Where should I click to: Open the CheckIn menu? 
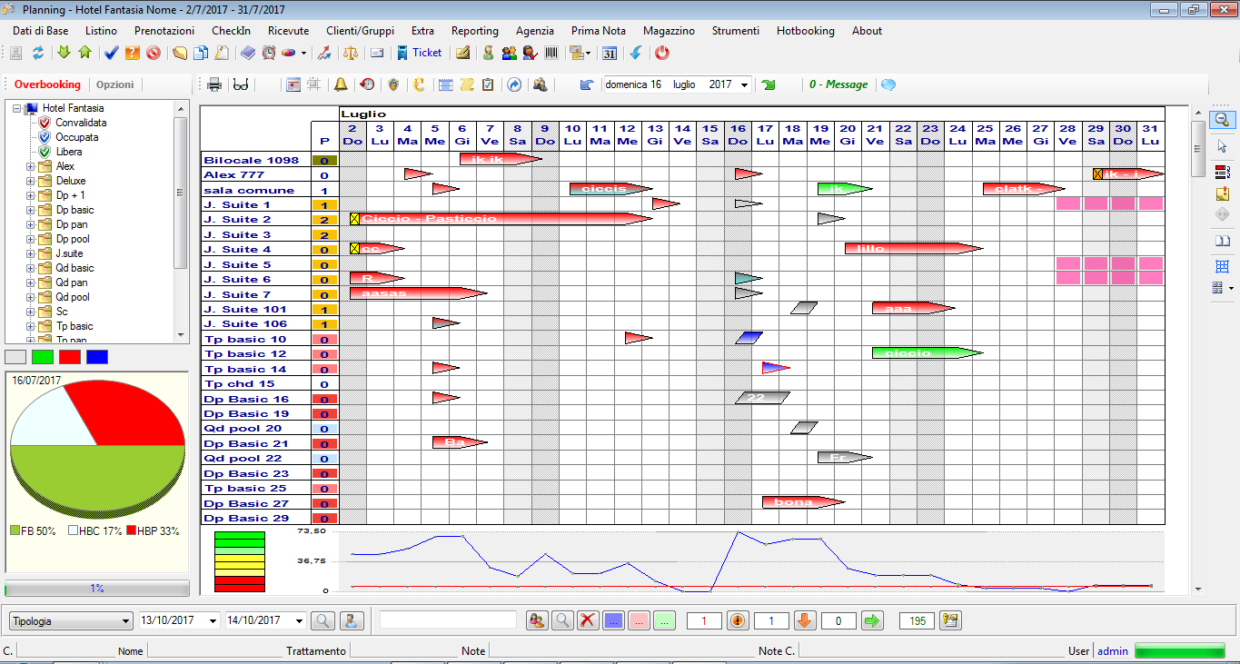pos(231,30)
